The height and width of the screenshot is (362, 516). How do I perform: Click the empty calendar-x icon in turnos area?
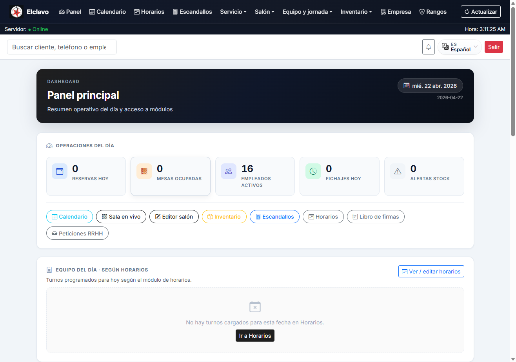255,307
